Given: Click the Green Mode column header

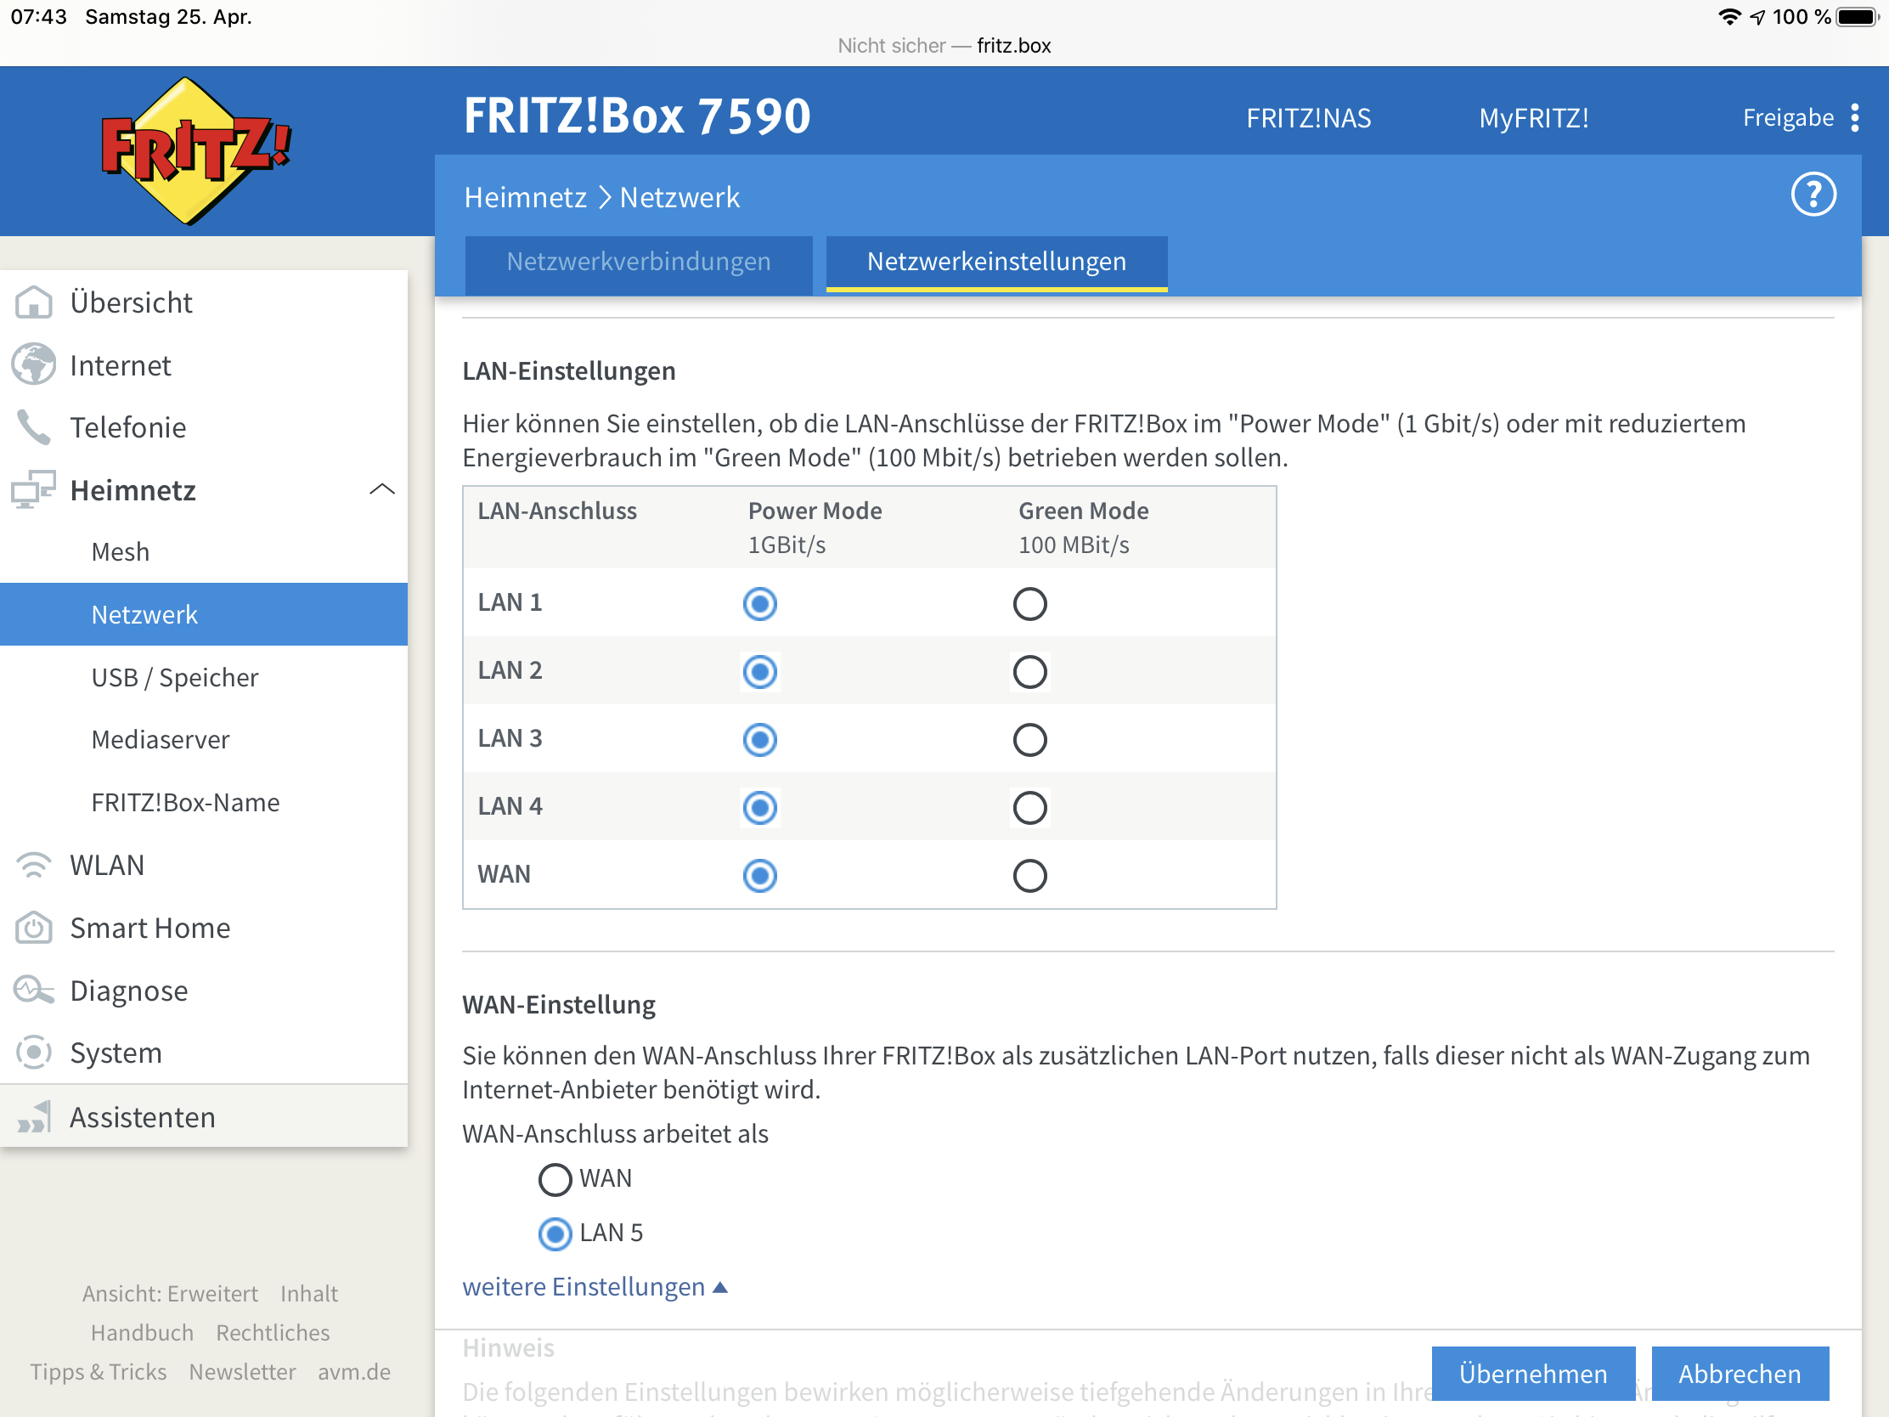Looking at the screenshot, I should pyautogui.click(x=1083, y=511).
